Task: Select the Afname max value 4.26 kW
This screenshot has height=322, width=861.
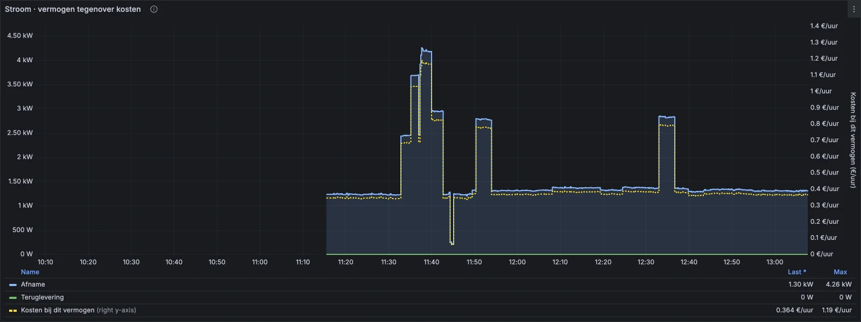Action: (x=839, y=284)
